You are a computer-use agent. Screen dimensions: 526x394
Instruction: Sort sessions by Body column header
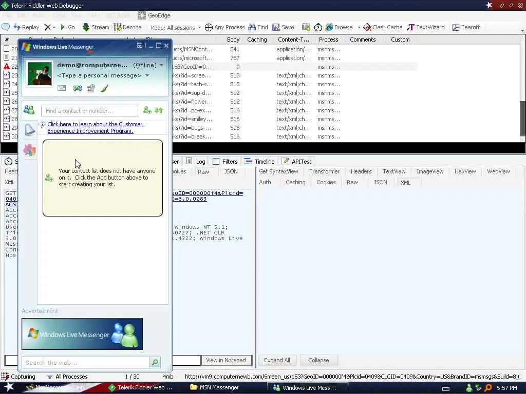coord(233,40)
